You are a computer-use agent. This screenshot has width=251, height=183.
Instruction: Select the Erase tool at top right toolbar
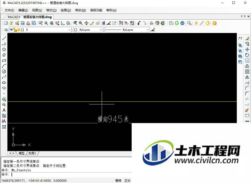pyautogui.click(x=247, y=38)
